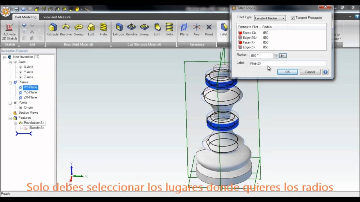Select Boss Extrude tool
360x202 pixels.
pos(53,30)
